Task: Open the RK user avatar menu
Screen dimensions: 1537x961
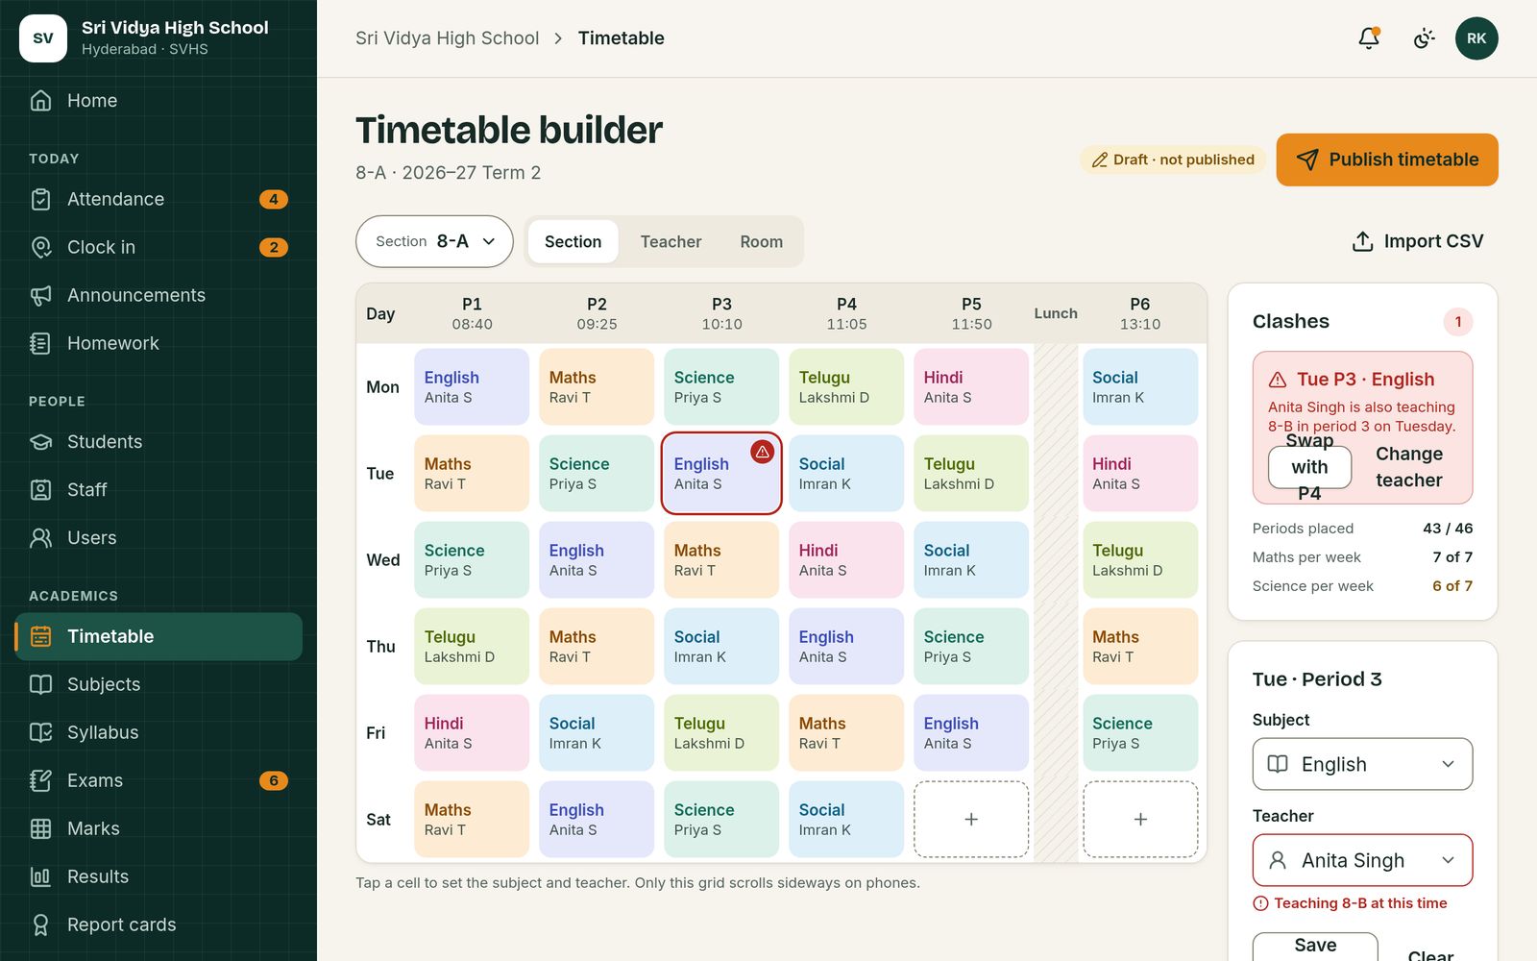Action: pos(1476,38)
